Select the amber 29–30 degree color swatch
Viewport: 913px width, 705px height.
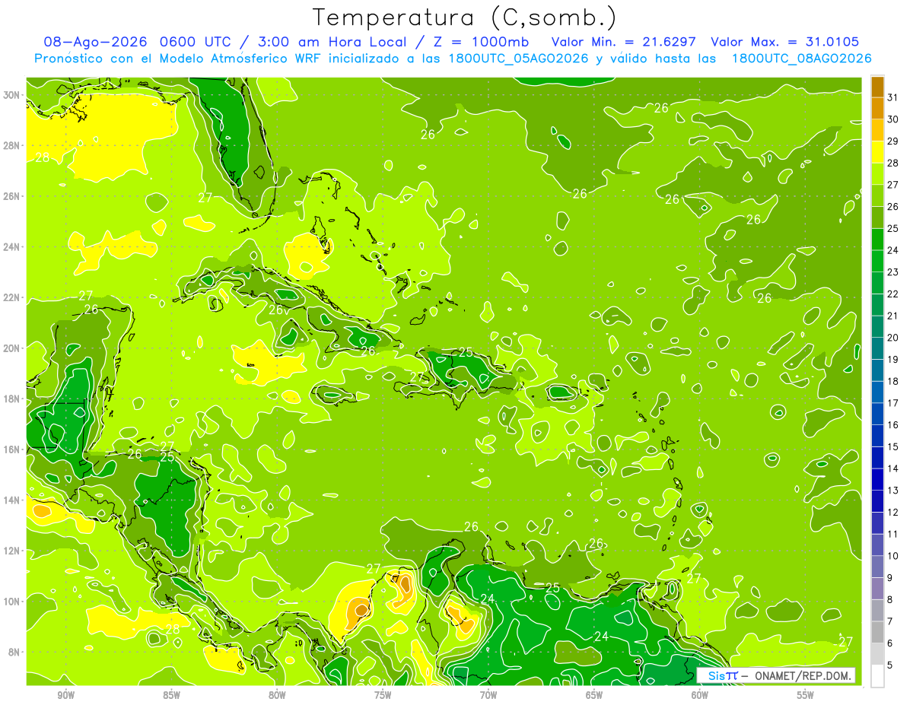tap(877, 130)
